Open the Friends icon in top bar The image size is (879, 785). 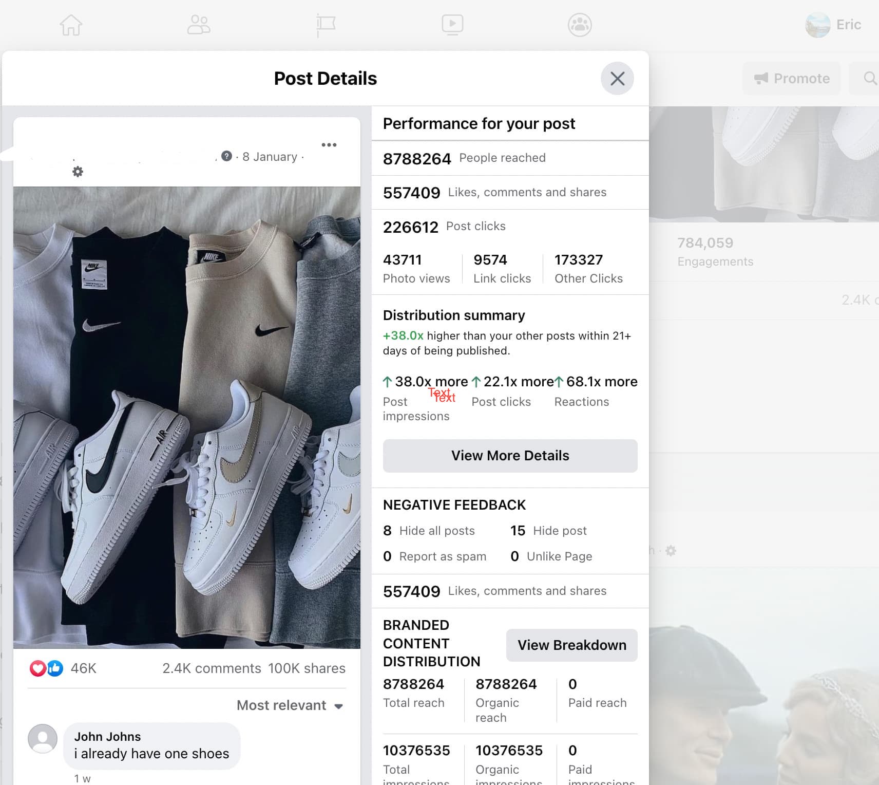point(199,25)
